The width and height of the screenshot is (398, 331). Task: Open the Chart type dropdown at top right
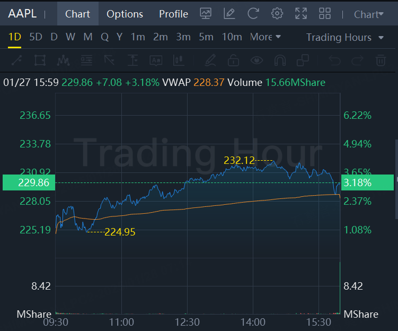[x=368, y=14]
